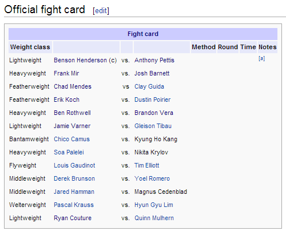The width and height of the screenshot is (286, 231).
Task: Select the Chico Camus link
Action: pyautogui.click(x=71, y=139)
